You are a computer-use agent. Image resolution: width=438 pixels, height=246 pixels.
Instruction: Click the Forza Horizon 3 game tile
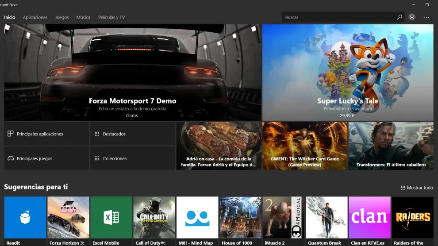point(68,218)
